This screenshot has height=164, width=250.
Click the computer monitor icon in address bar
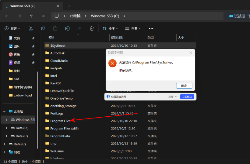57,16
